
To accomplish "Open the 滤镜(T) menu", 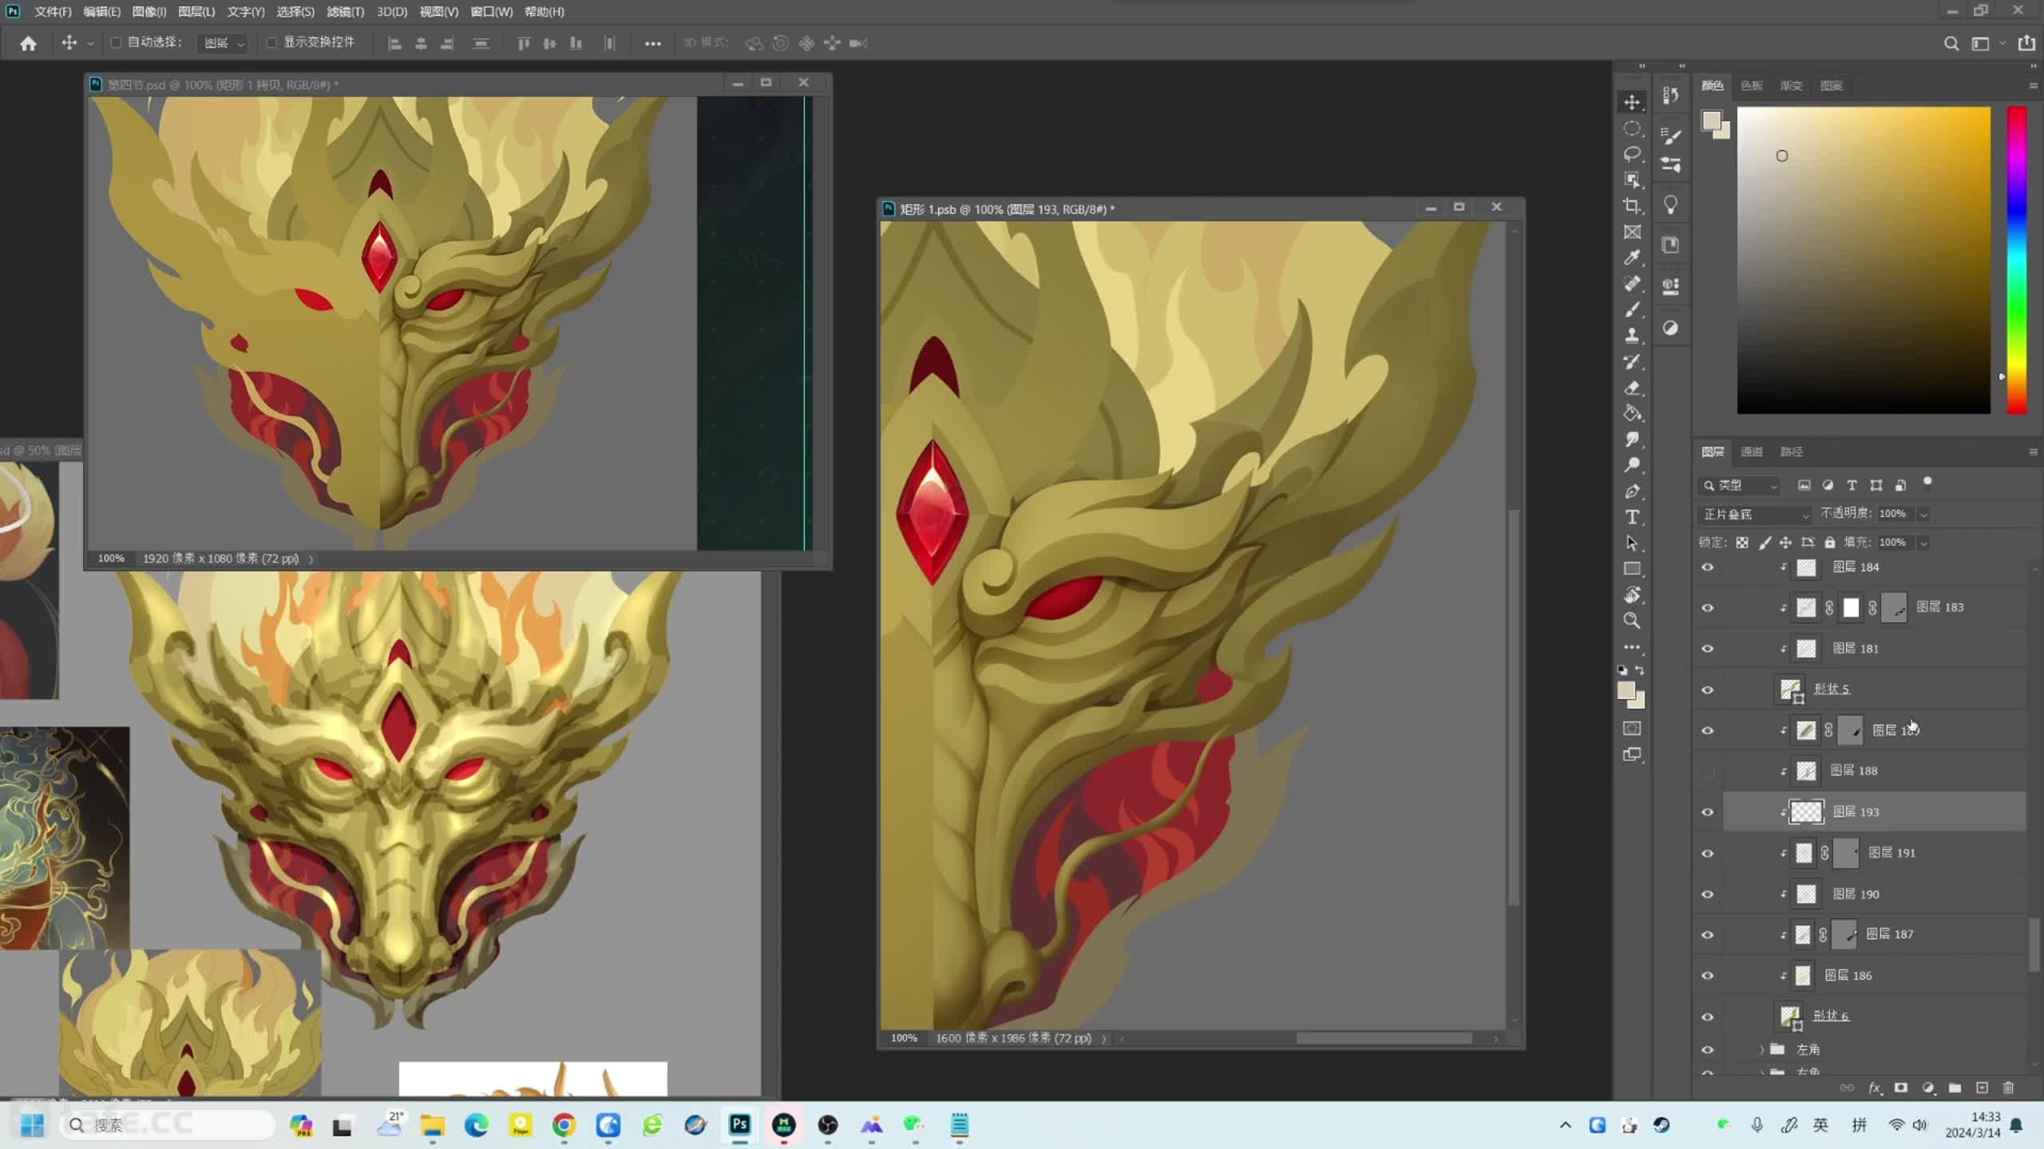I will tap(345, 11).
